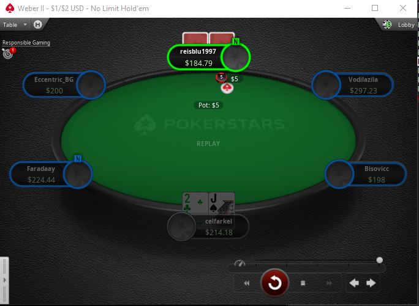Click celfarkel's Jack of spades card
419x306 pixels.
point(222,204)
